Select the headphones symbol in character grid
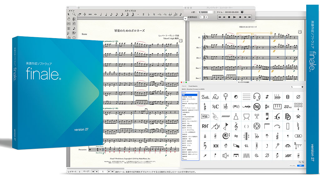The height and width of the screenshot is (180, 320). tap(257, 97)
